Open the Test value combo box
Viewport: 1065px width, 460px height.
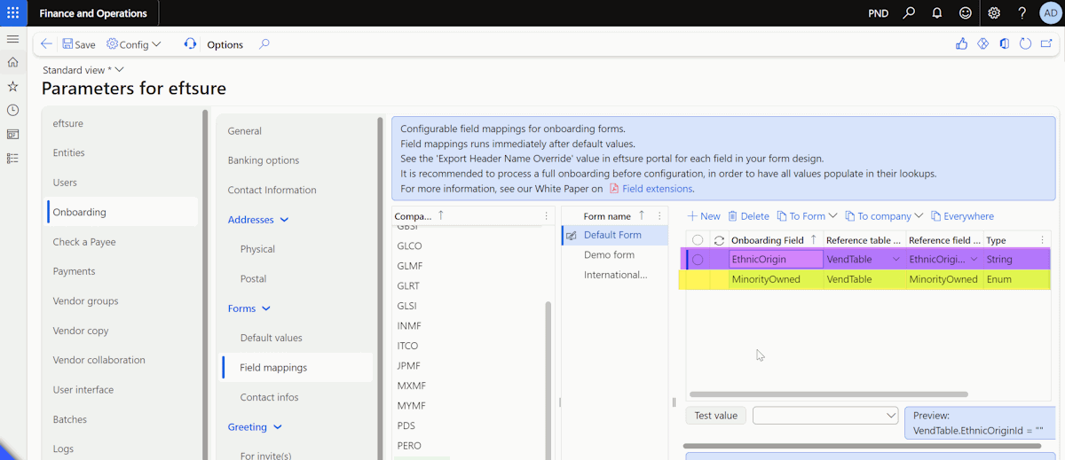[x=825, y=416]
